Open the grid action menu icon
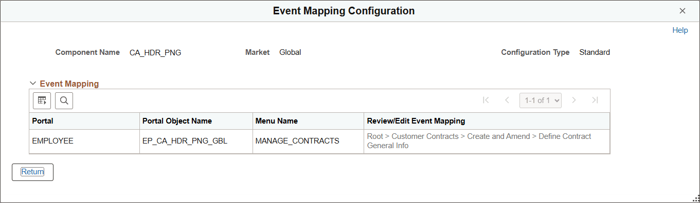Viewport: 700px width, 203px height. point(42,100)
